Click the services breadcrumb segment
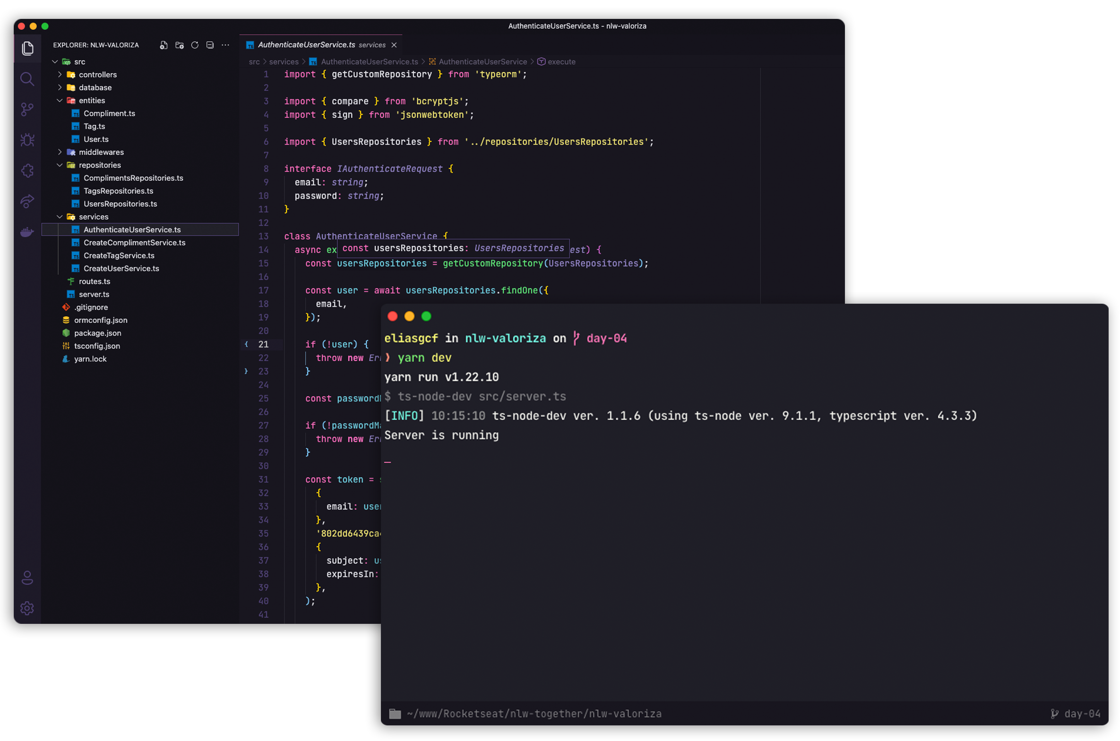 (284, 62)
